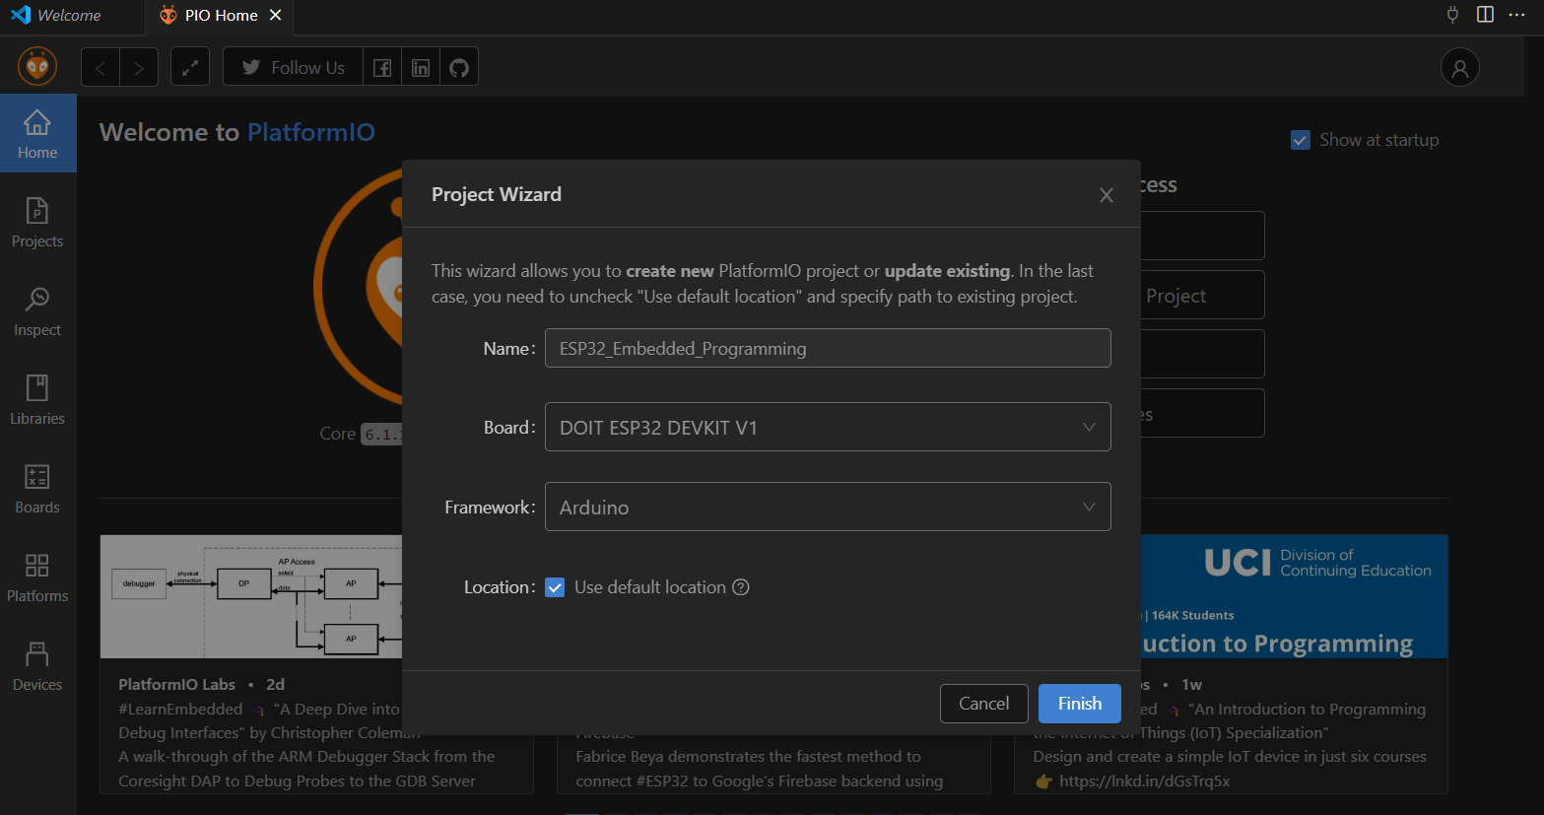This screenshot has height=815, width=1544.
Task: Click the help icon beside Use default location
Action: click(x=741, y=587)
